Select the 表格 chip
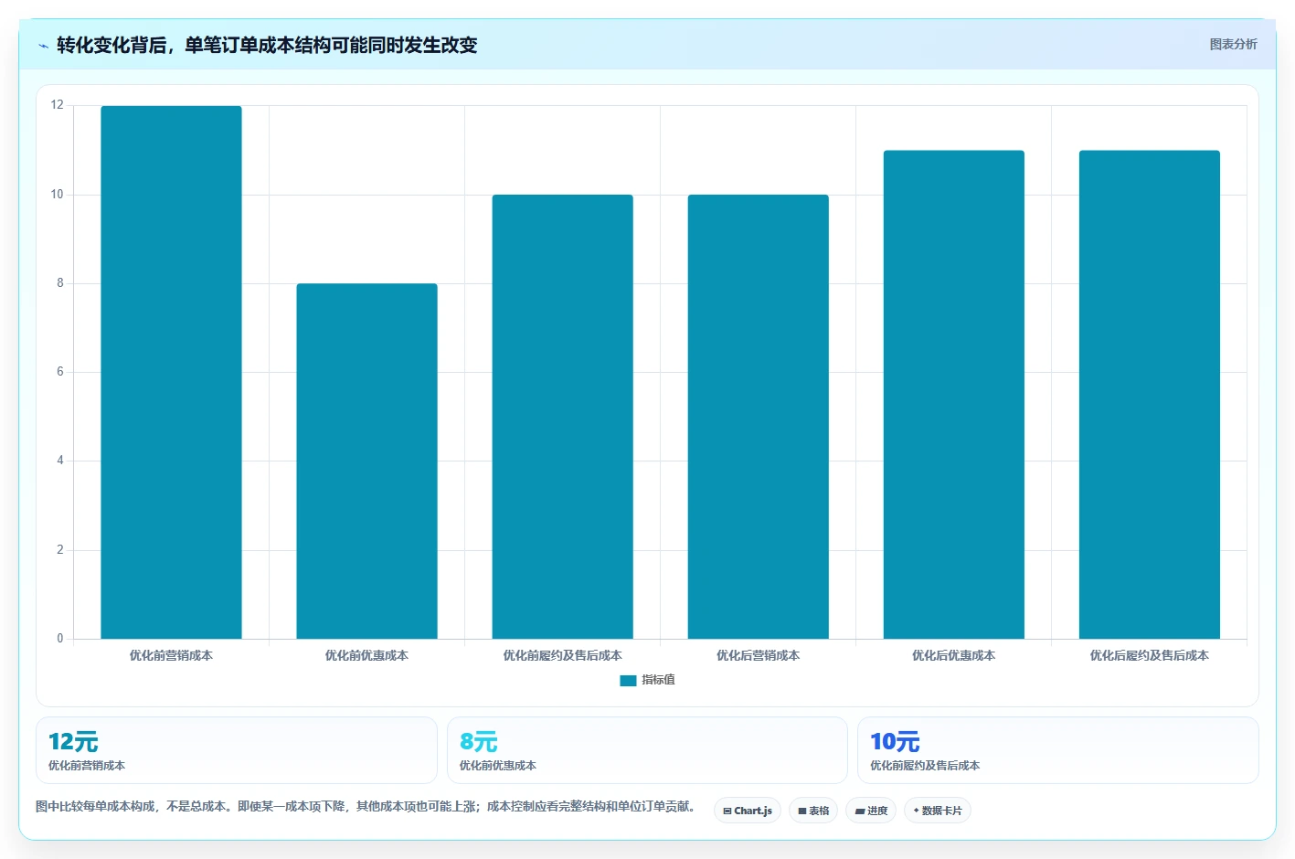This screenshot has height=859, width=1295. (x=813, y=811)
